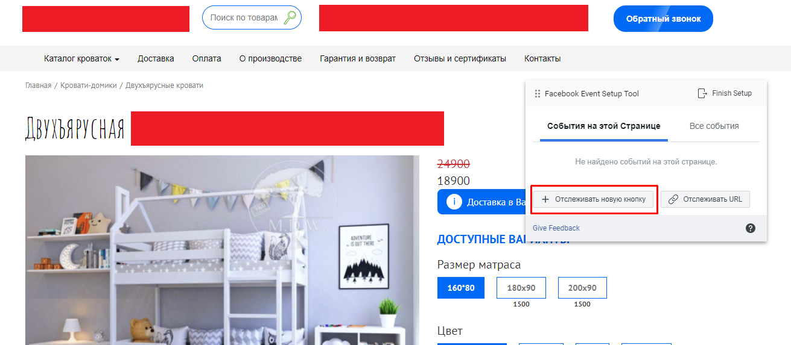
Task: Select mattress size 160*80
Action: coord(461,288)
